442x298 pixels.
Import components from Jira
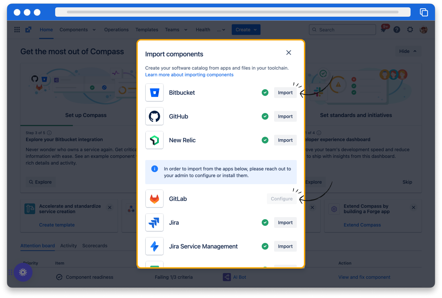tap(285, 222)
